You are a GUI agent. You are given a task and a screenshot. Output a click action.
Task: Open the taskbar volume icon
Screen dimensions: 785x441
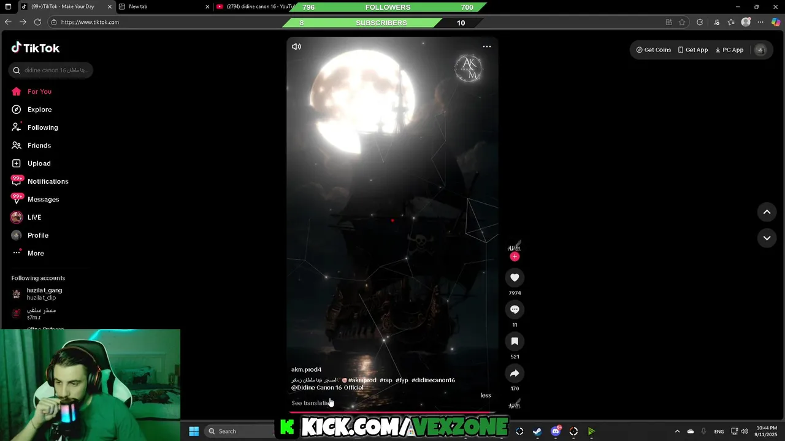click(x=745, y=431)
